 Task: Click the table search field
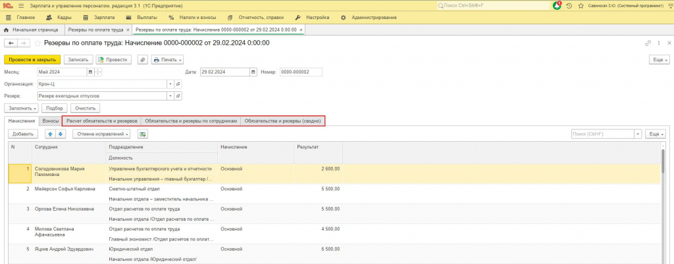(602, 134)
